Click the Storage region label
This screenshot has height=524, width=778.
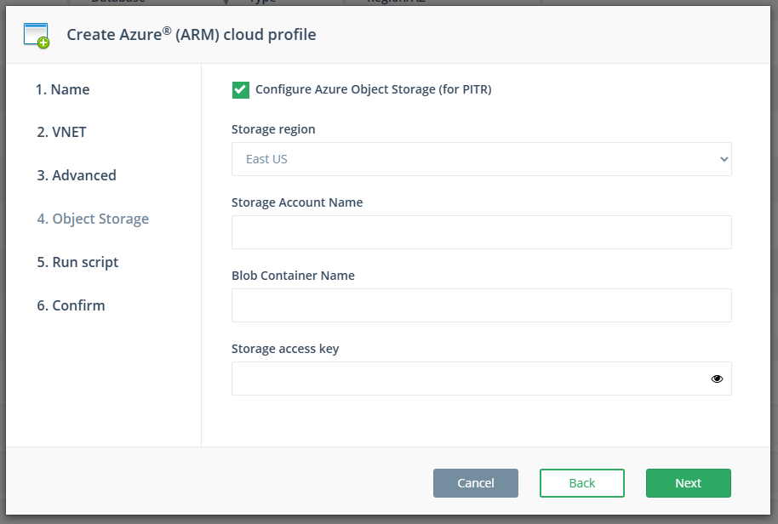point(273,129)
